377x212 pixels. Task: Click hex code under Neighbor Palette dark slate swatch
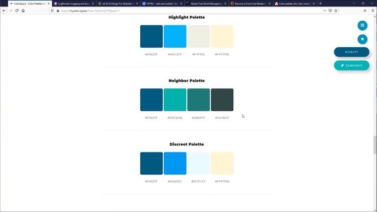point(222,118)
